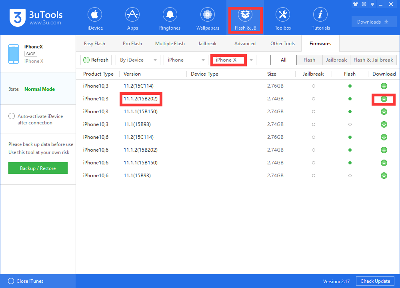400x288 pixels.
Task: Click the iPhoneX device thumbnail
Action: point(14,54)
